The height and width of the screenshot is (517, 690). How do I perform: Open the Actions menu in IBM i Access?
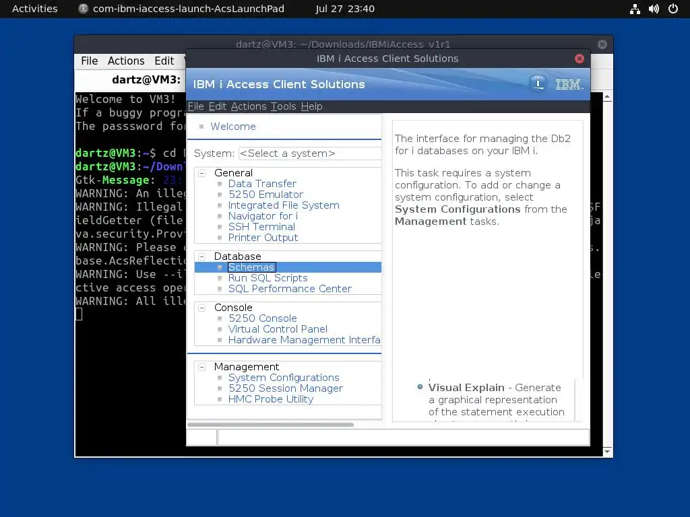pos(249,106)
